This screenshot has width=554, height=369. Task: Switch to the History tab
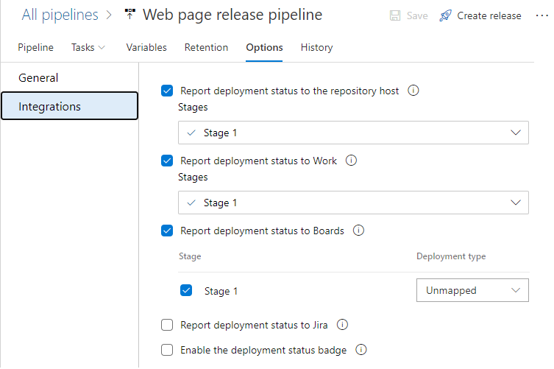316,47
